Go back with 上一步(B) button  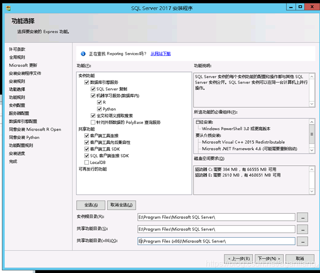238,259
